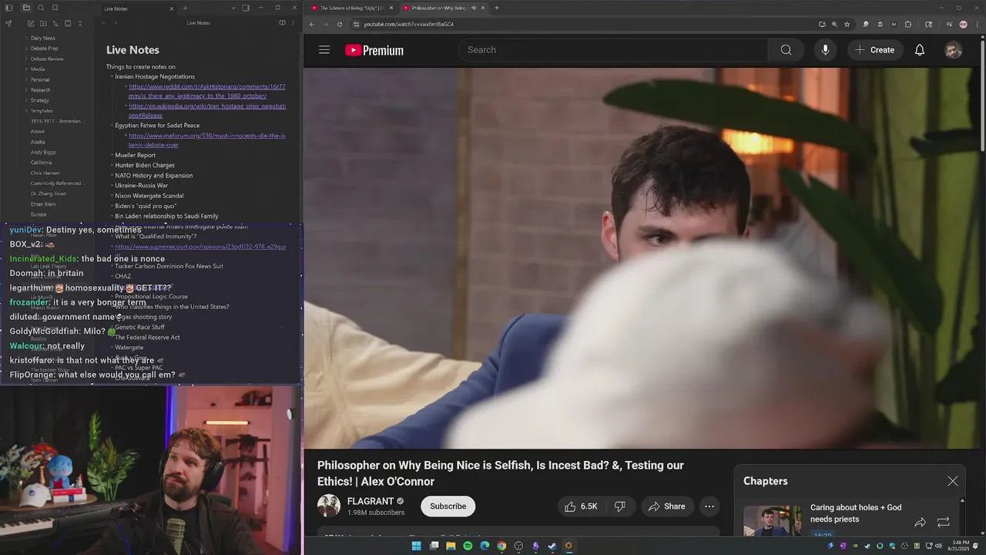Close the Chapters panel

pyautogui.click(x=953, y=481)
